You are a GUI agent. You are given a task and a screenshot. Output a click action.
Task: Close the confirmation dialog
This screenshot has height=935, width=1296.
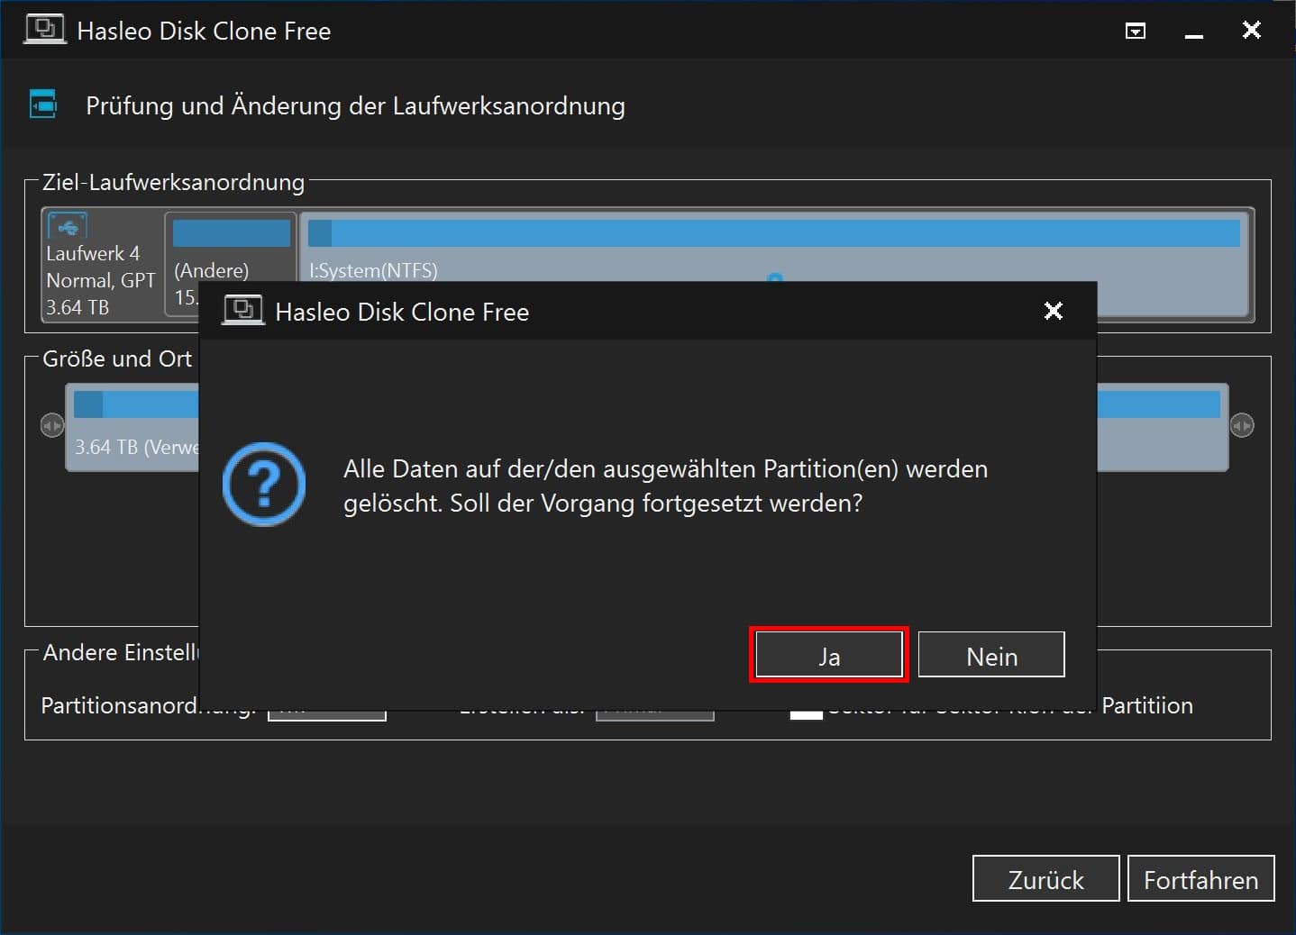click(x=1053, y=311)
